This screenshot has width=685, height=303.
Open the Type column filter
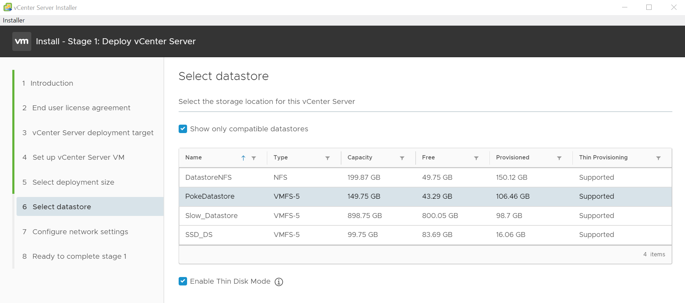[327, 158]
